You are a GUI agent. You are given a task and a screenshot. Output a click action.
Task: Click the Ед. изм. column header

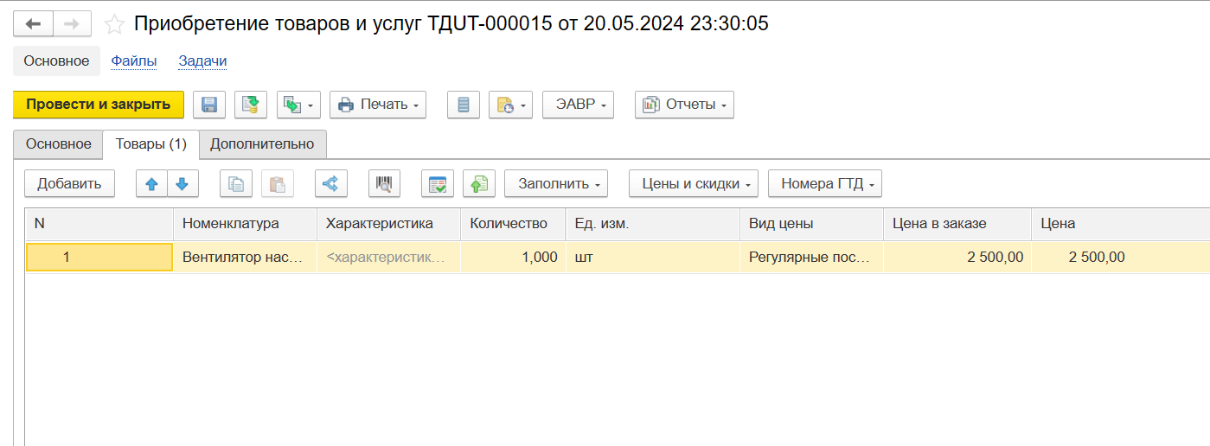[x=652, y=224]
